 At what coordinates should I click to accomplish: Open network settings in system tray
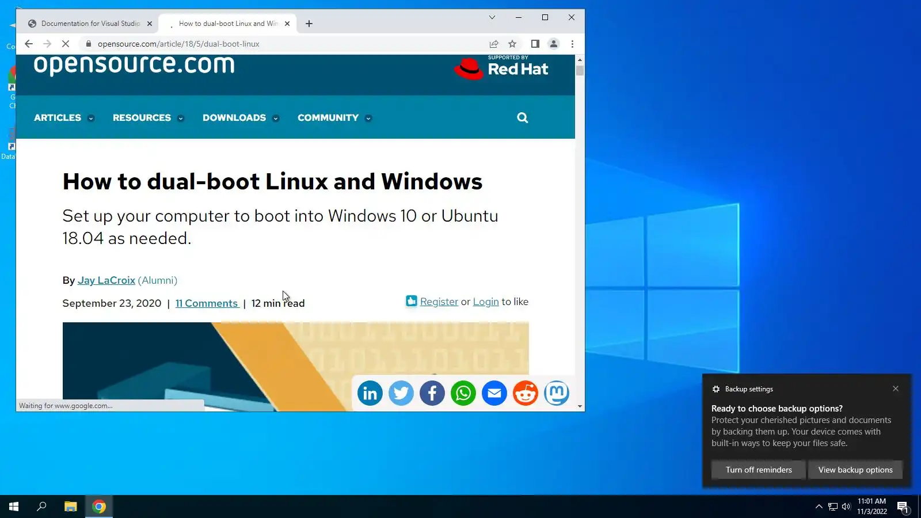tap(833, 506)
